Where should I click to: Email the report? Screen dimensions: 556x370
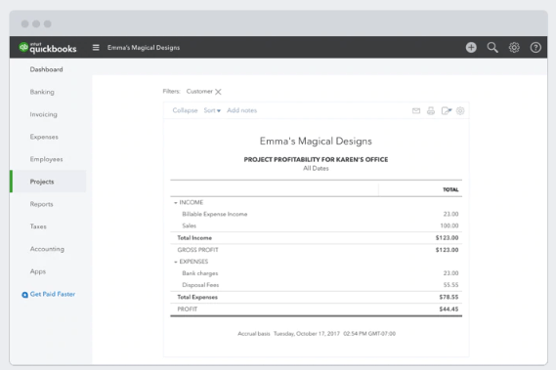pyautogui.click(x=416, y=111)
